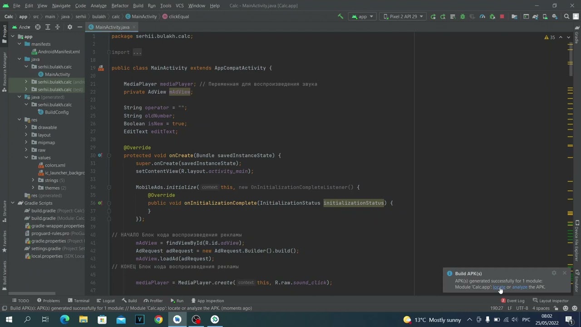Click the Apply Code Changes icon

coord(453,16)
